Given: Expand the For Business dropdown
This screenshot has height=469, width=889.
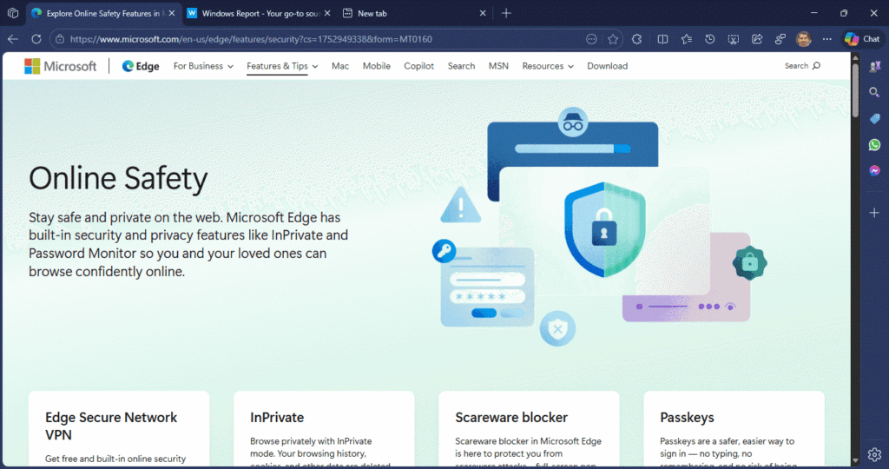Looking at the screenshot, I should (203, 66).
